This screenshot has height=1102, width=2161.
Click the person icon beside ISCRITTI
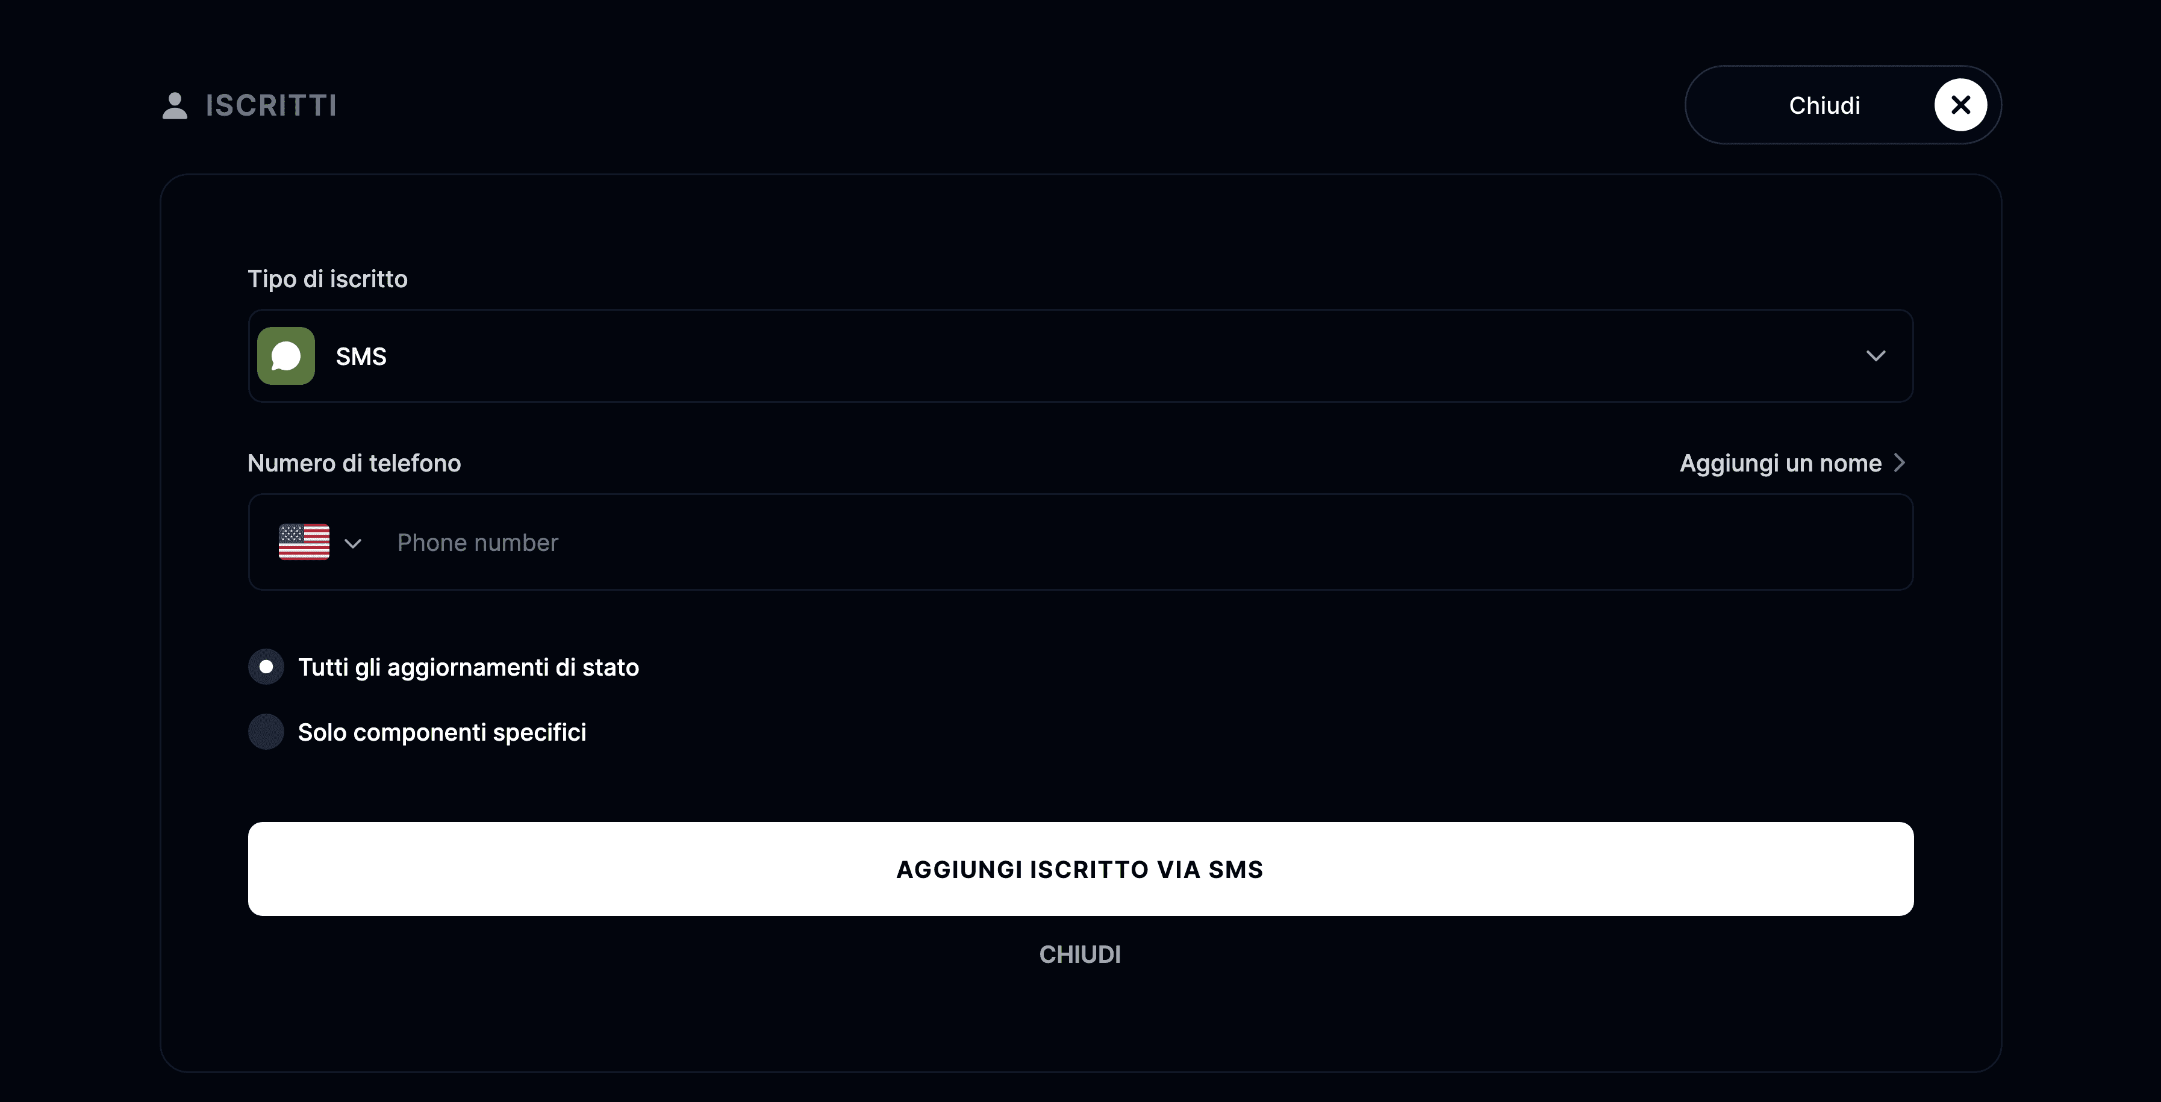175,105
